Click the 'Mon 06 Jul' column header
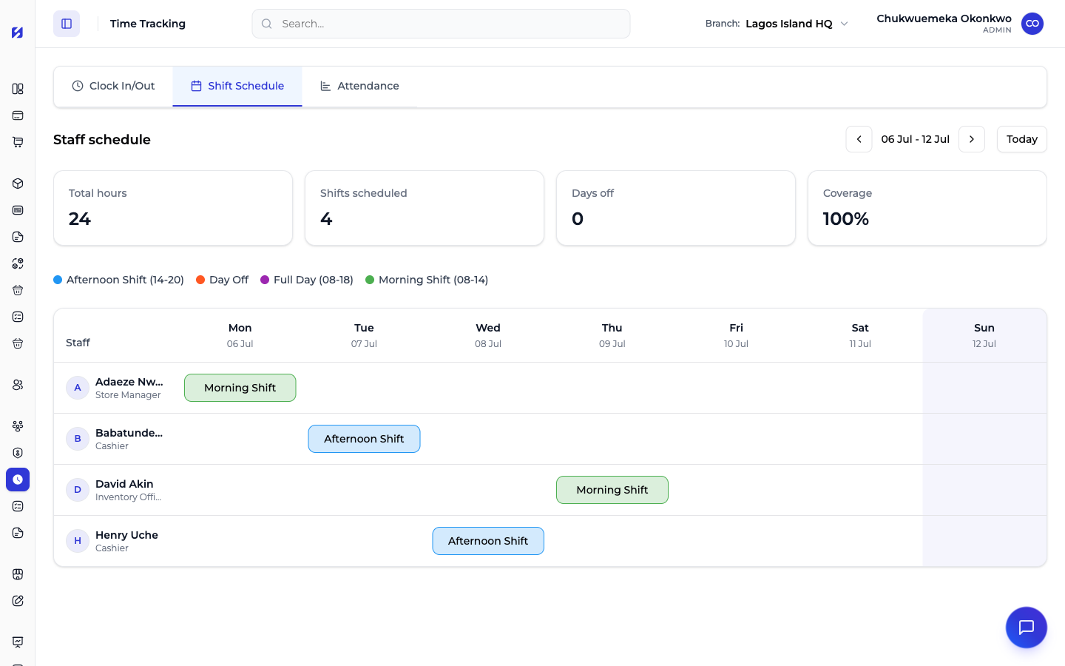The image size is (1065, 666). tap(240, 335)
